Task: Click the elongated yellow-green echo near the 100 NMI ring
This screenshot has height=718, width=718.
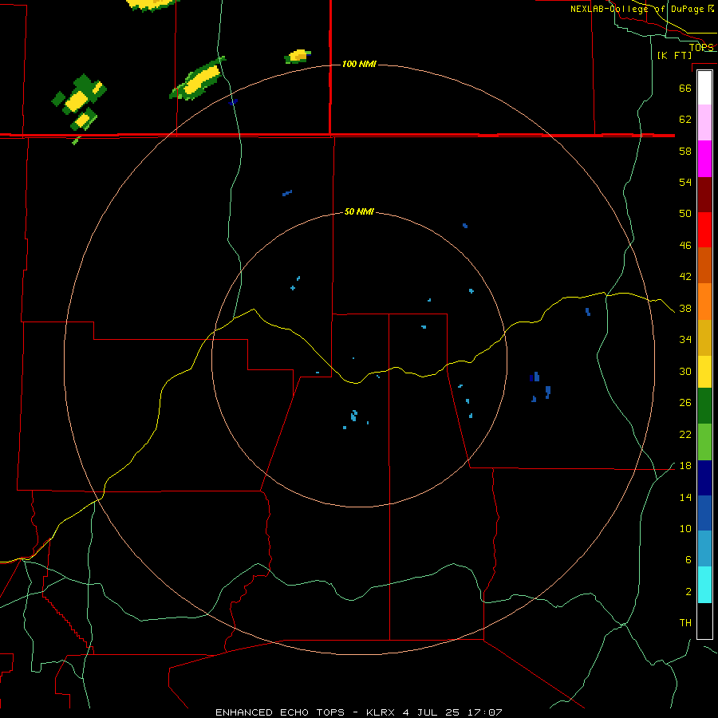Action: [x=198, y=79]
